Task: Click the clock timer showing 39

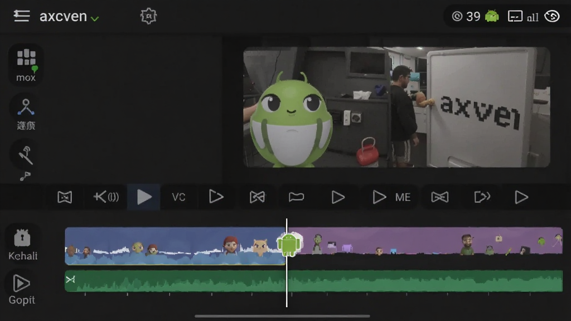Action: (466, 16)
